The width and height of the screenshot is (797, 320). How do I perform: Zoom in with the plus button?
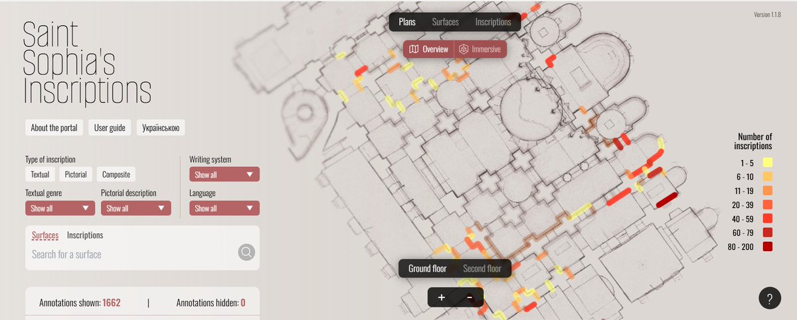click(441, 297)
